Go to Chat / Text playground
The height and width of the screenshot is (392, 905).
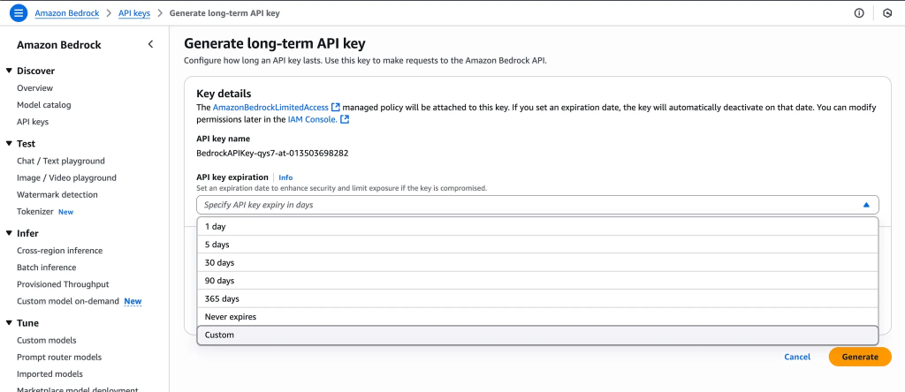tap(60, 161)
